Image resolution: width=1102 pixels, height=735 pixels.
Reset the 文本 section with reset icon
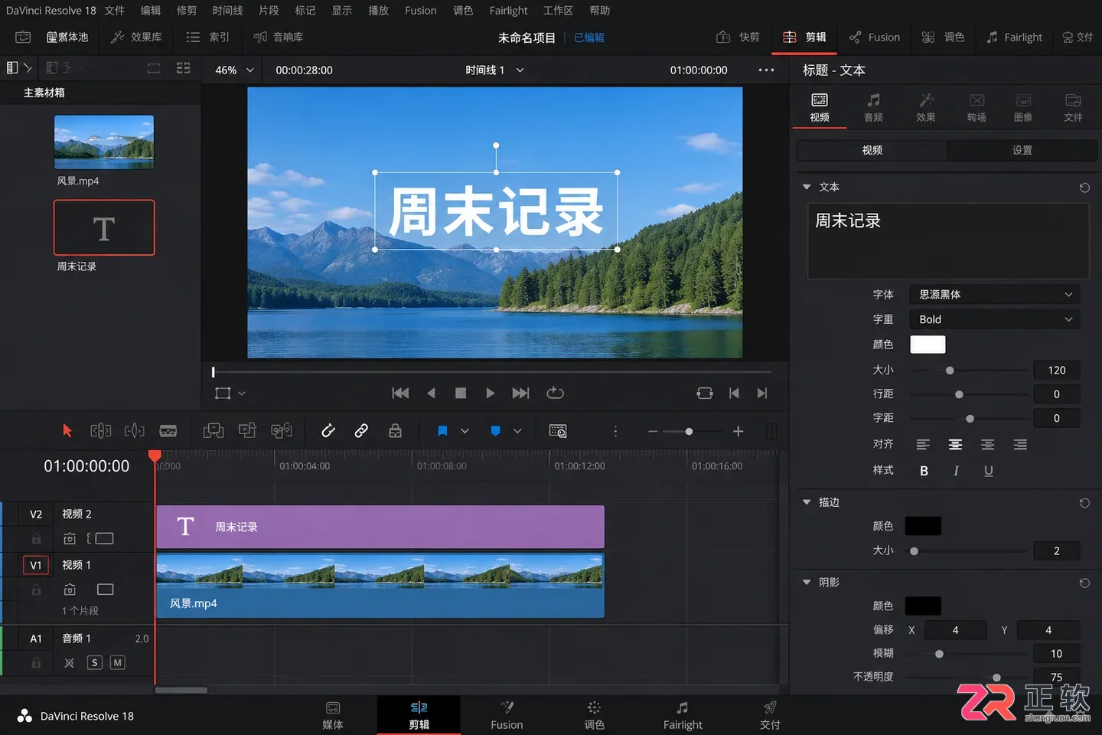1084,188
